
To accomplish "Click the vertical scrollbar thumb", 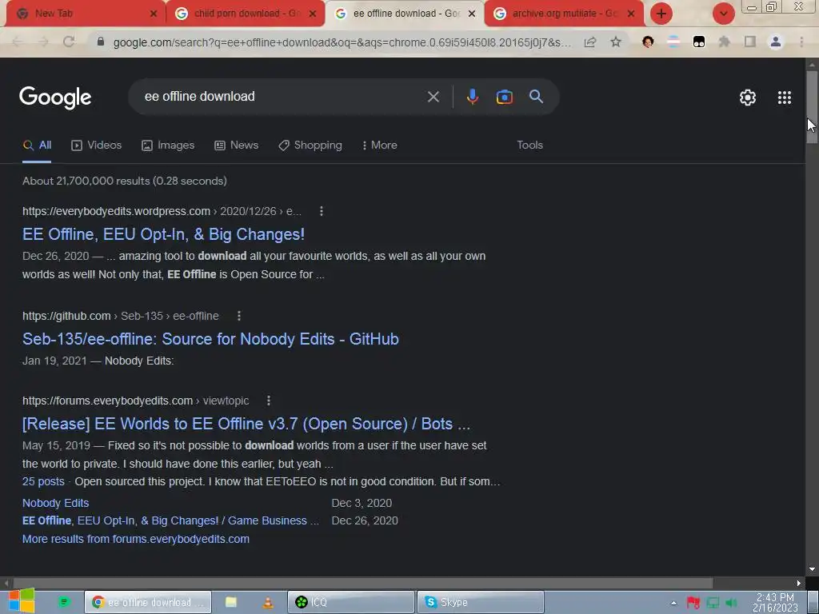I will tap(812, 107).
